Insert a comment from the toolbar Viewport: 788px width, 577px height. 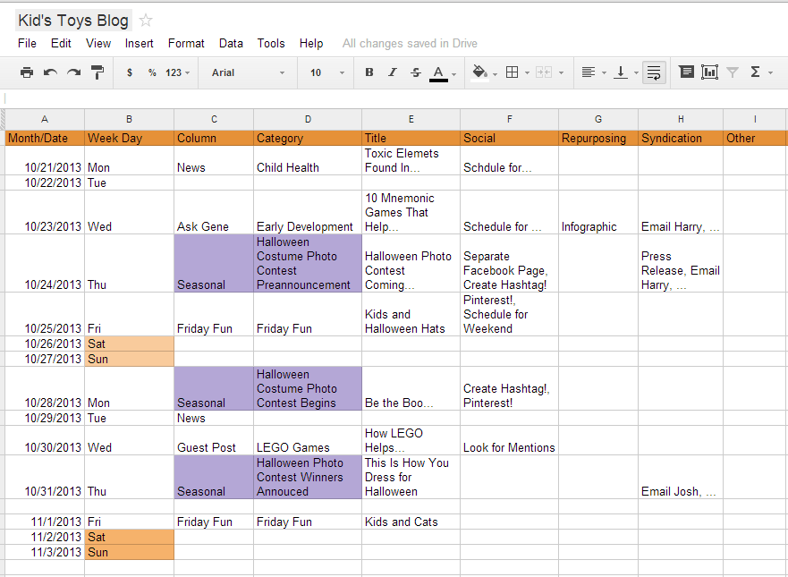(x=687, y=72)
